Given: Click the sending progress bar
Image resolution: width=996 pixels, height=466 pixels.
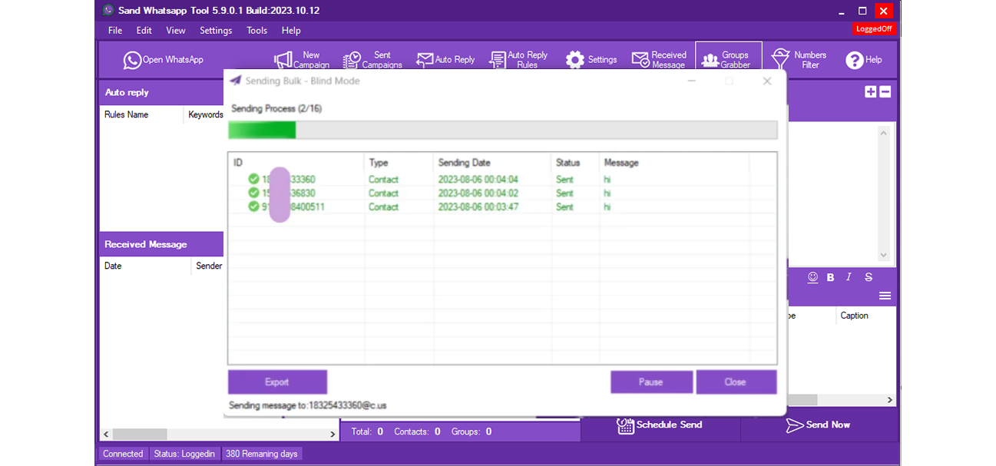Looking at the screenshot, I should click(x=502, y=130).
